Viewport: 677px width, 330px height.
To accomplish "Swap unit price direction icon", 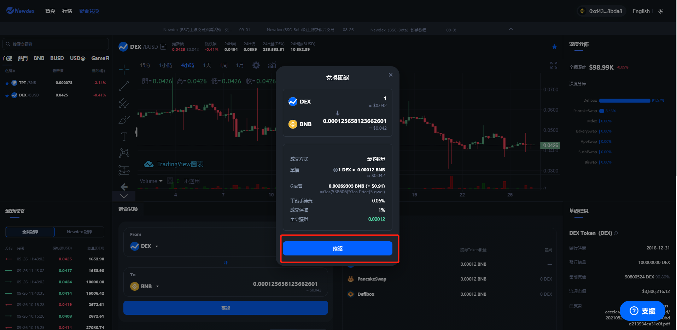I will click(335, 170).
